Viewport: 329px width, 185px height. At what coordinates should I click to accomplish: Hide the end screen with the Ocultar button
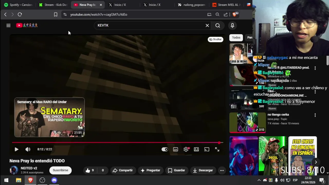[x=215, y=39]
